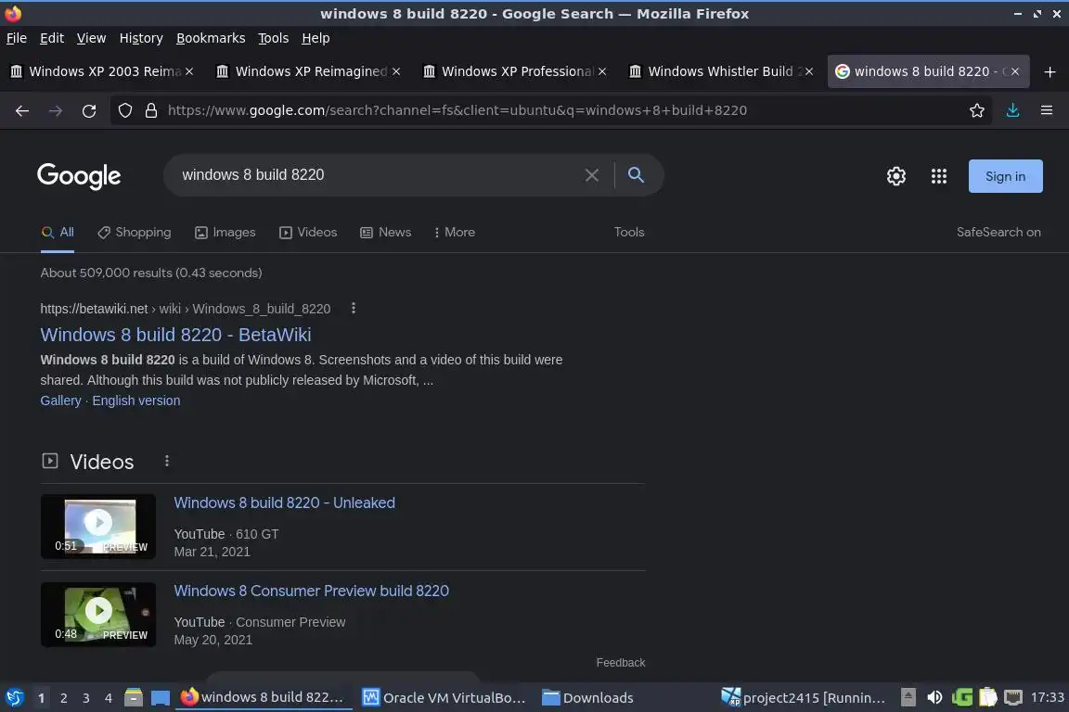The height and width of the screenshot is (712, 1069).
Task: Close the Windows XP Reimagined tab
Action: (396, 71)
